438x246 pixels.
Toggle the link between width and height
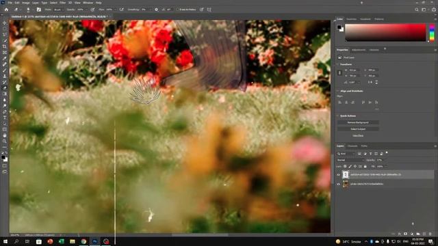[339, 73]
